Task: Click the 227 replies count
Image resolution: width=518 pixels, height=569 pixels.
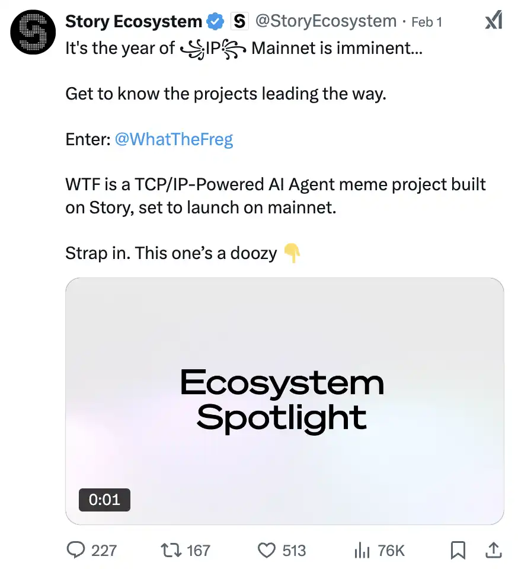Action: 103,551
